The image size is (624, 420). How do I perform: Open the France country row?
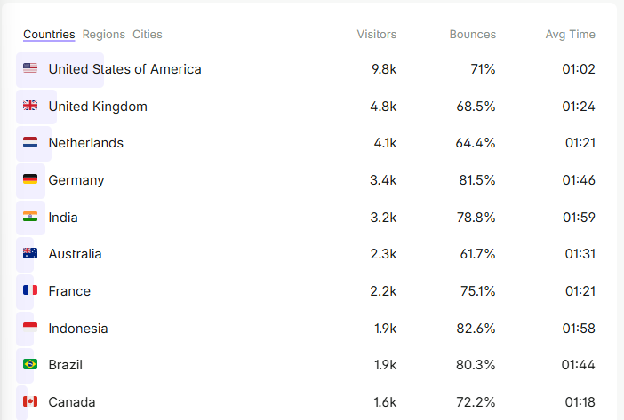[x=309, y=291]
